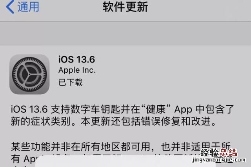This screenshot has height=167, width=251.
Task: Tap the description line about 数字车钥匙
Action: click(x=122, y=109)
